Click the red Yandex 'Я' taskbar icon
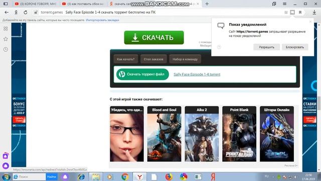Screen dimensions: 321x181 click(x=213, y=177)
